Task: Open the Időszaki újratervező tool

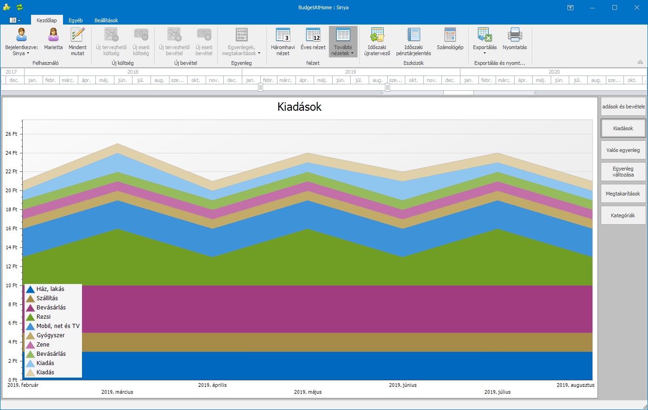Action: 377,41
